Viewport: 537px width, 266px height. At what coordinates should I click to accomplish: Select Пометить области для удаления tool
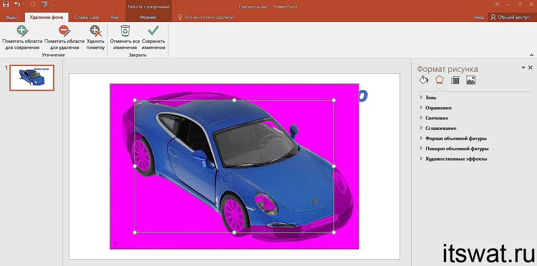[x=65, y=38]
